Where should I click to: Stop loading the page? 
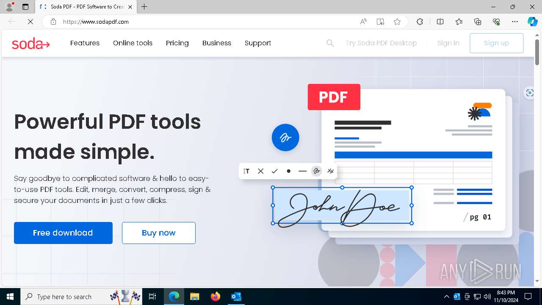pyautogui.click(x=30, y=22)
